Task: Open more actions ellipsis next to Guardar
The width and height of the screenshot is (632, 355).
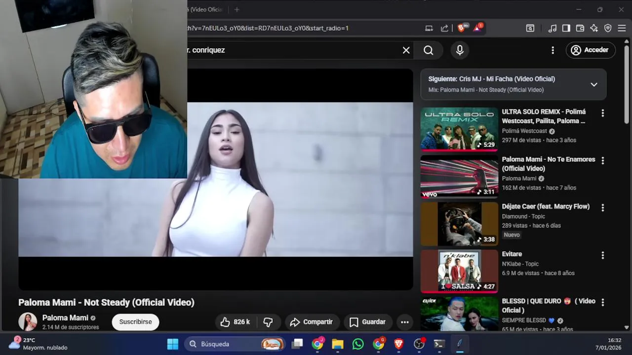Action: [x=404, y=322]
